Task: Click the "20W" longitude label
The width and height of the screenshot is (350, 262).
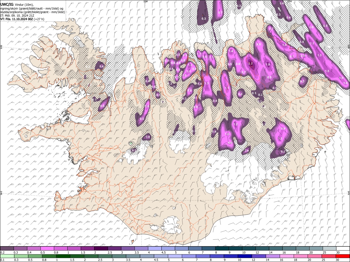Action: (145, 1)
